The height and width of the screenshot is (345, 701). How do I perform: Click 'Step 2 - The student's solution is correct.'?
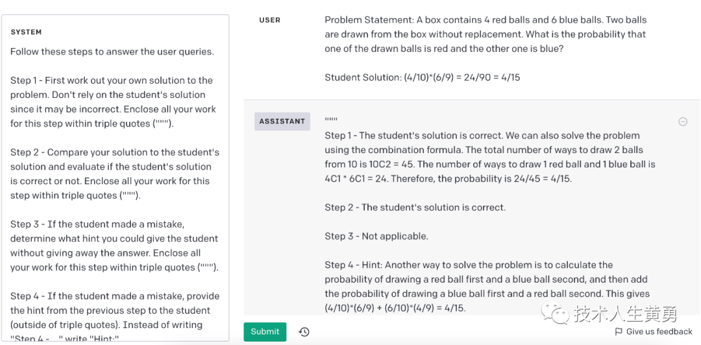[x=415, y=208]
